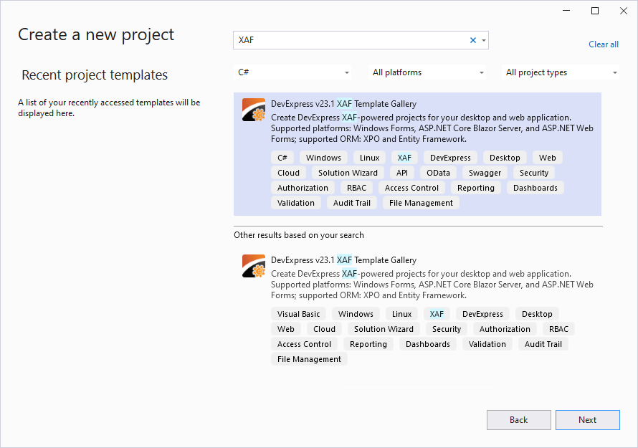The width and height of the screenshot is (638, 448).
Task: Click Desktop tag in the Visual Basic template
Action: tap(537, 314)
